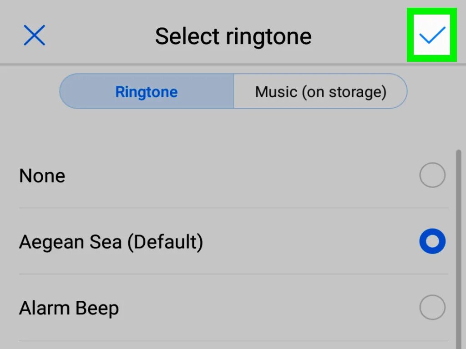Set the ringtone to None

[x=432, y=175]
